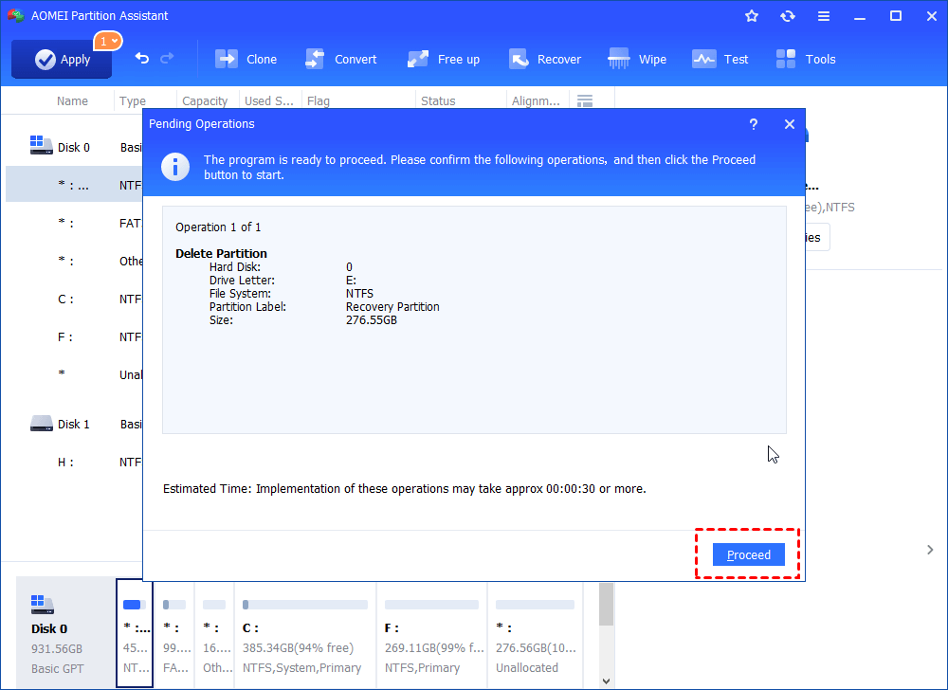Select the H: partition row
The width and height of the screenshot is (948, 690).
pyautogui.click(x=74, y=462)
